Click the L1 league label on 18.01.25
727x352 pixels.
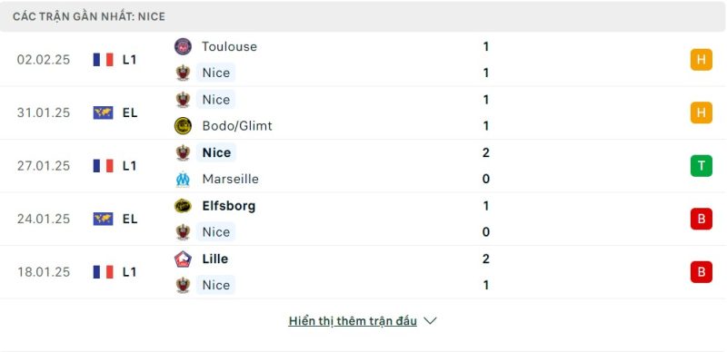(129, 272)
